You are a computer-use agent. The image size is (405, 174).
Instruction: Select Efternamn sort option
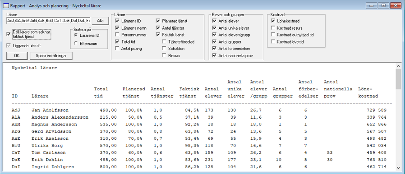76,44
